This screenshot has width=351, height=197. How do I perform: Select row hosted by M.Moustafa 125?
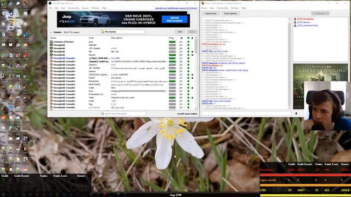(122, 94)
